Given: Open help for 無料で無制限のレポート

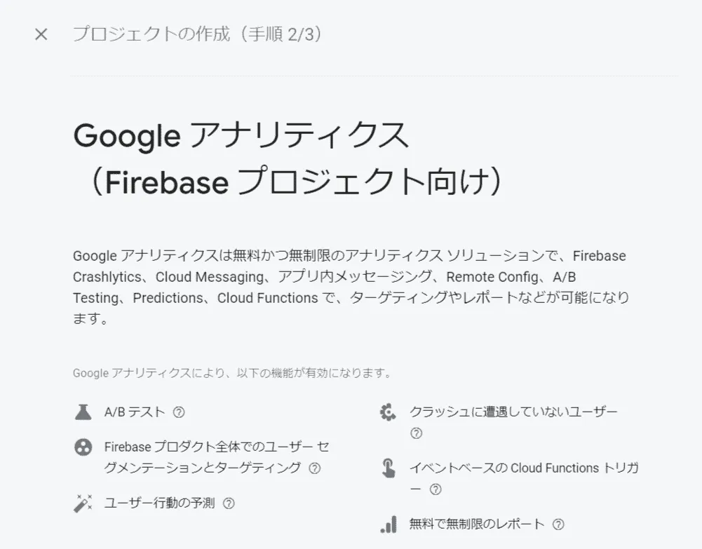Looking at the screenshot, I should [558, 524].
